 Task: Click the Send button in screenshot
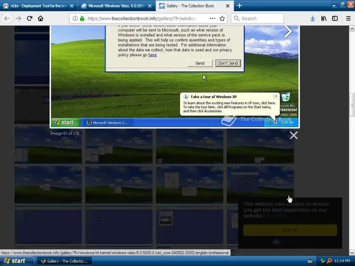[x=200, y=63]
